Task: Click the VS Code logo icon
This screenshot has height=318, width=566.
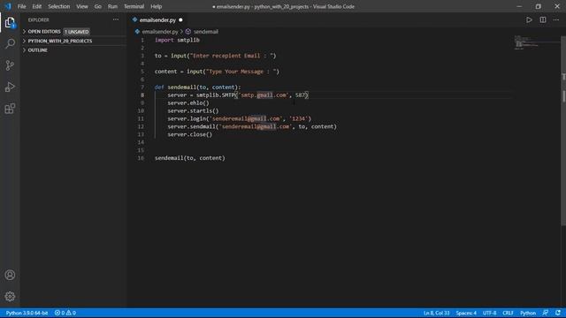Action: (x=8, y=6)
